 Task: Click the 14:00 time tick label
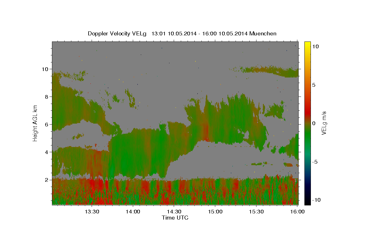pyautogui.click(x=133, y=212)
